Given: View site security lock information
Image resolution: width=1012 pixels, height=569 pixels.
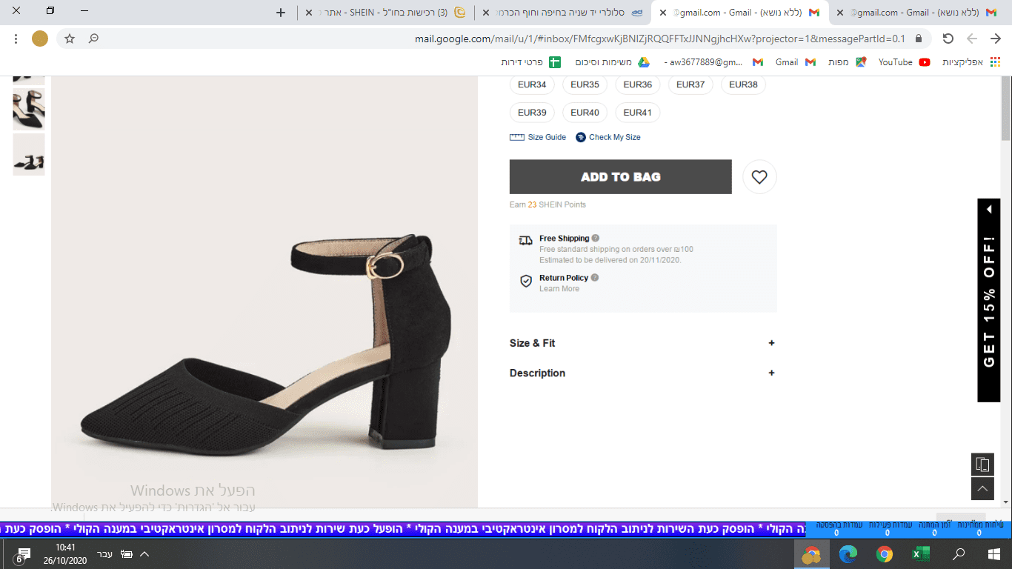Looking at the screenshot, I should [919, 39].
